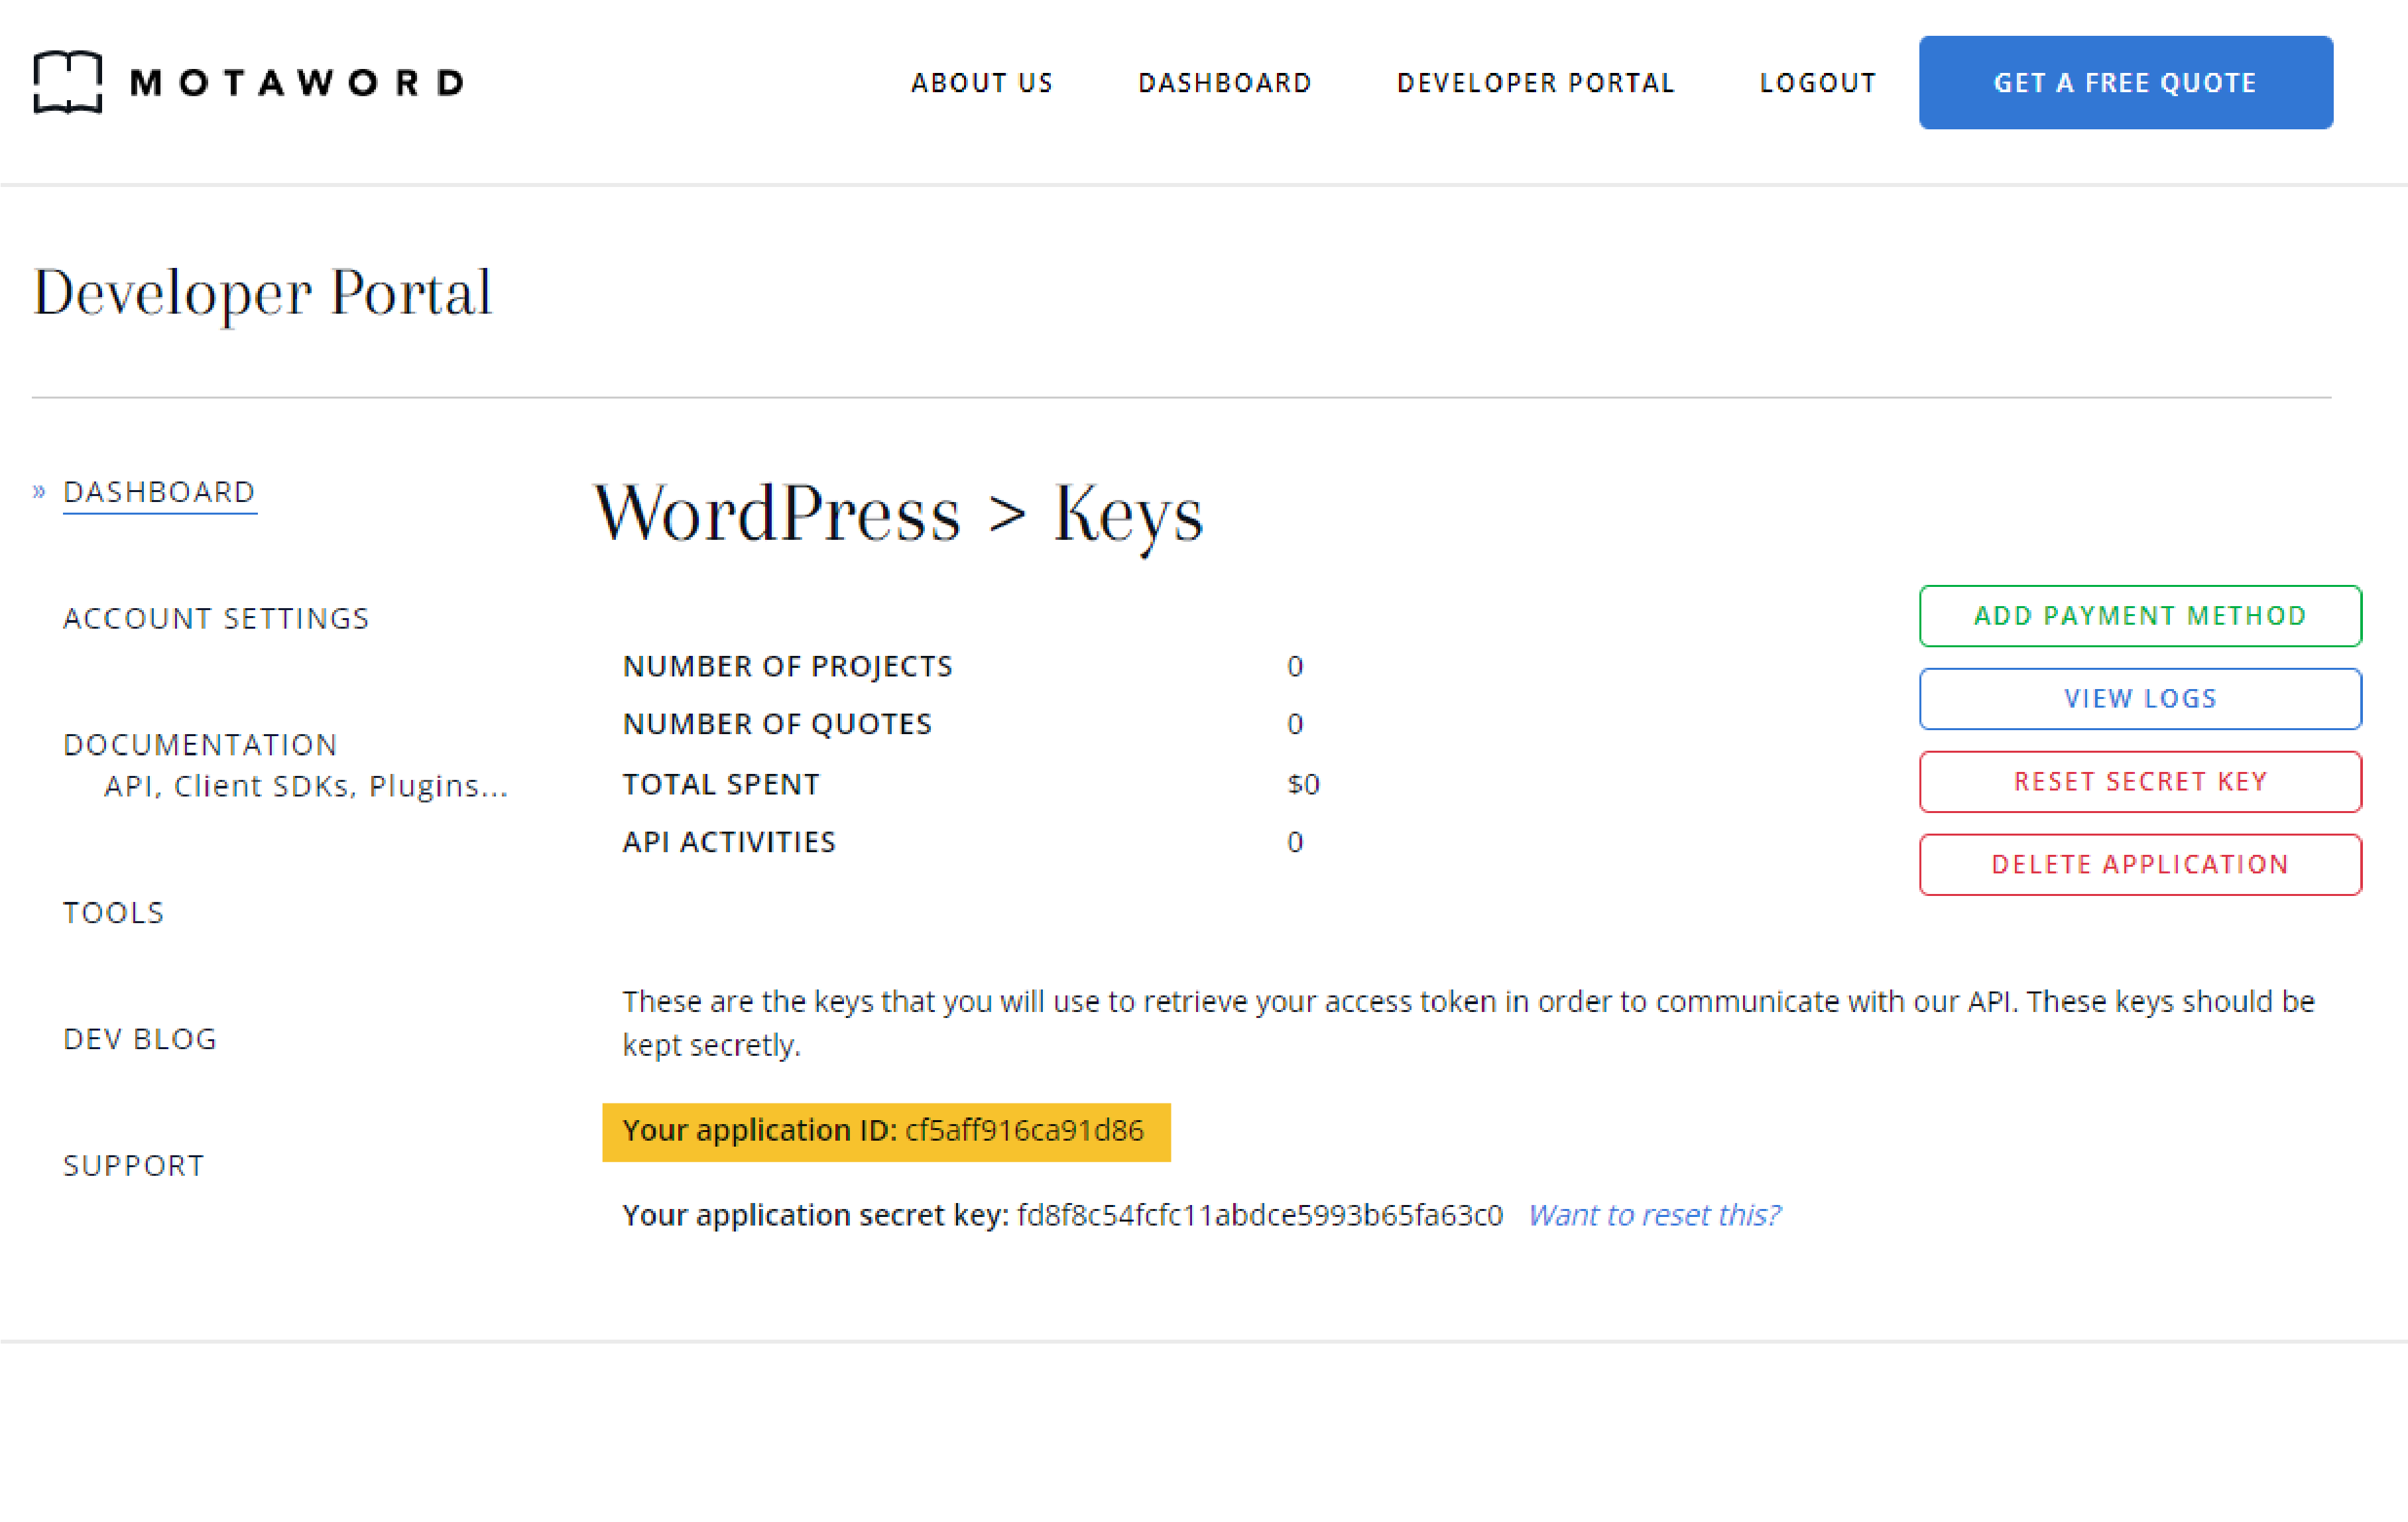Click the 'Want to reset this?' link
Image resolution: width=2408 pixels, height=1522 pixels.
tap(1654, 1215)
